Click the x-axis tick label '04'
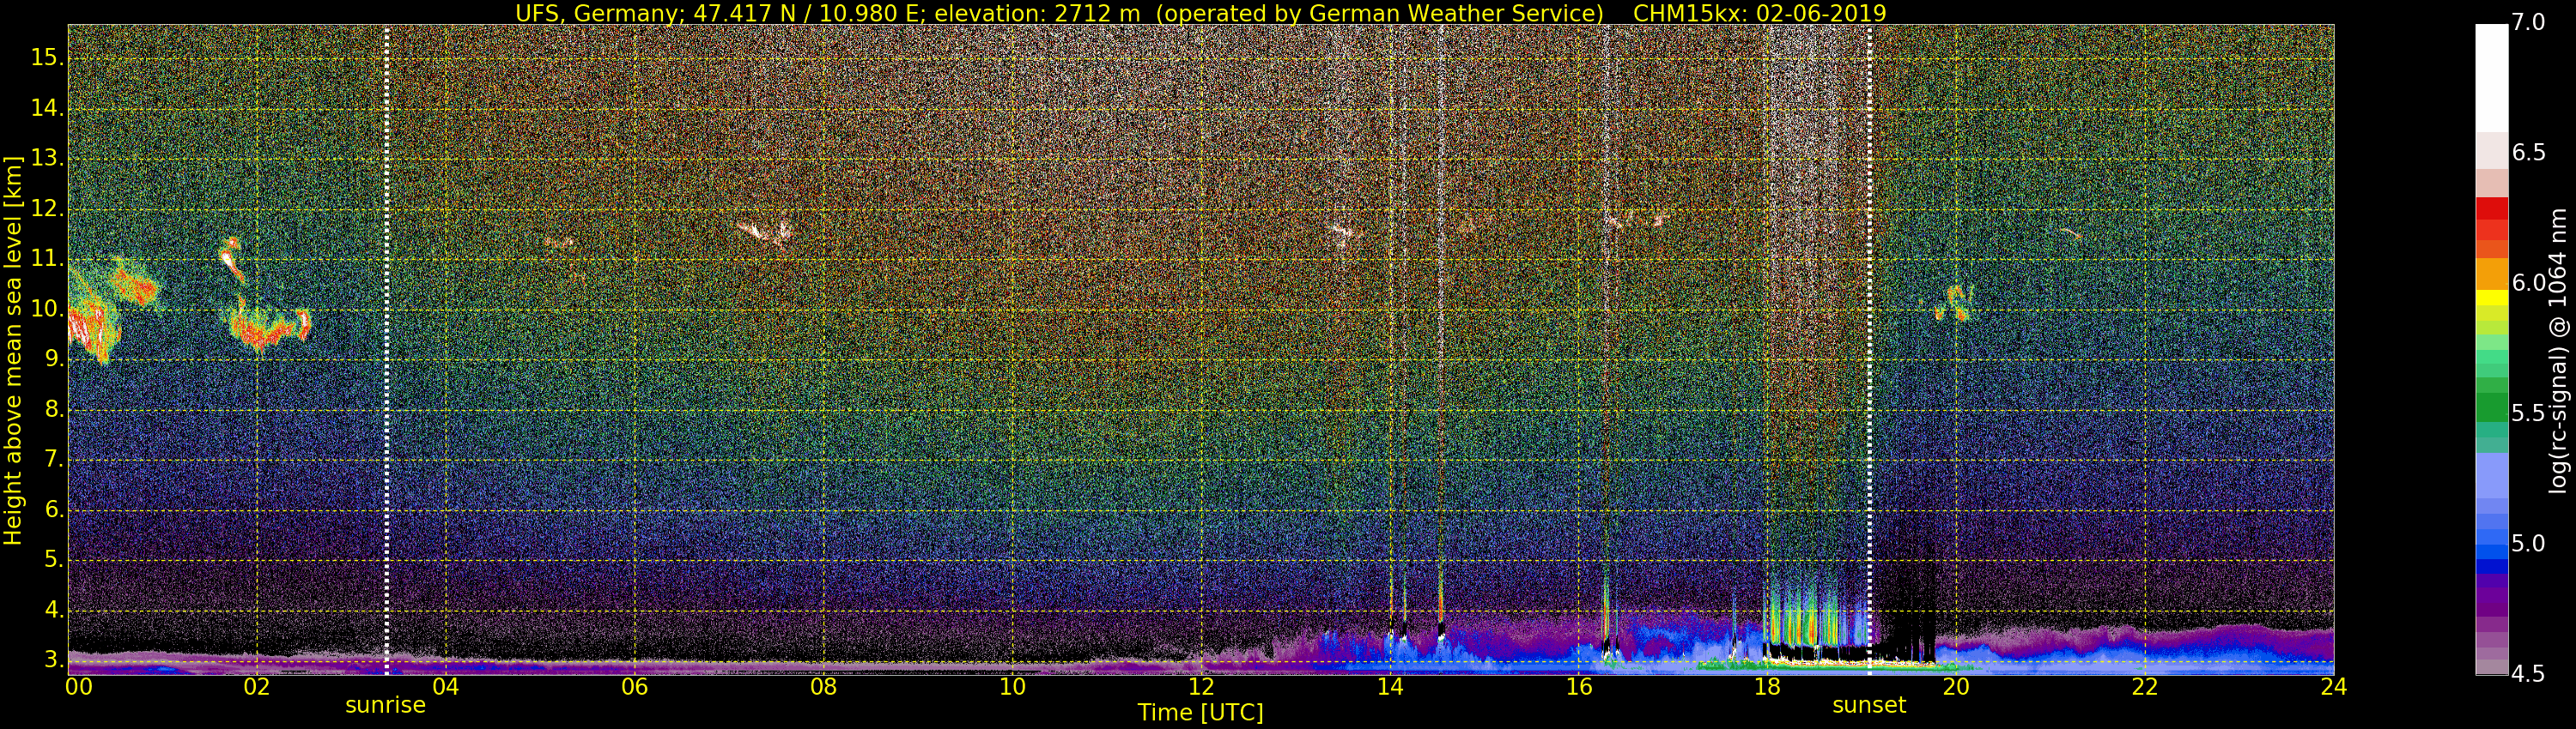 pos(446,686)
